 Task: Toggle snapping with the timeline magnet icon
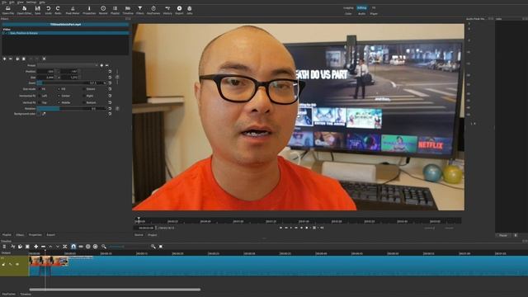[73, 247]
